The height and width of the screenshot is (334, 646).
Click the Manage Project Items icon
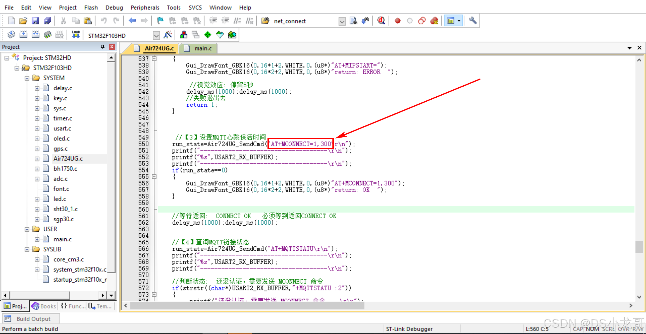coord(184,35)
